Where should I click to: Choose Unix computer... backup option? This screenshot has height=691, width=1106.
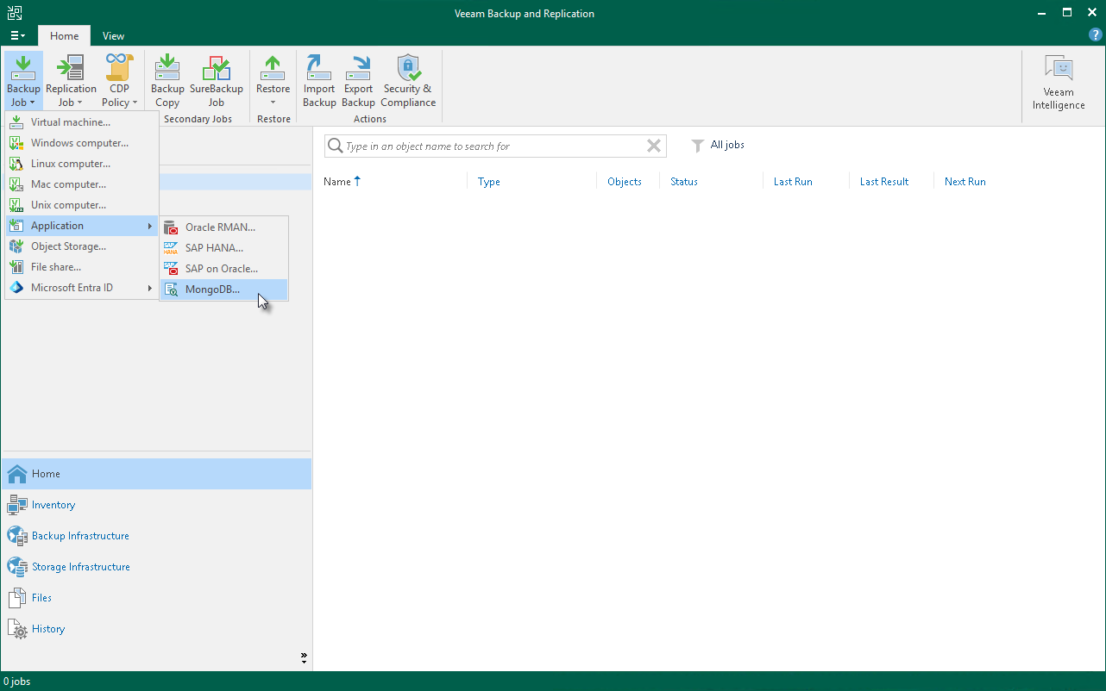[82, 205]
